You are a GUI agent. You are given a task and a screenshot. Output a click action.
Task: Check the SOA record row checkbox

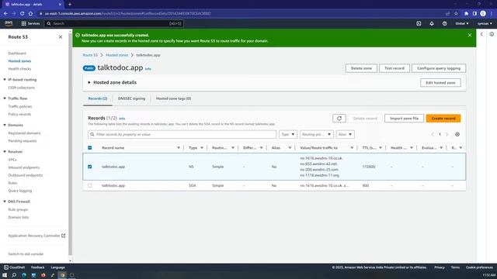[90, 186]
